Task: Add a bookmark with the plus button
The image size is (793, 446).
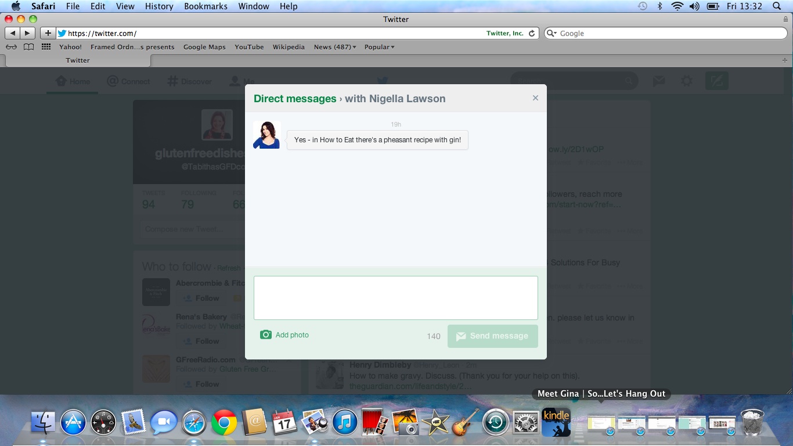Action: coord(48,33)
